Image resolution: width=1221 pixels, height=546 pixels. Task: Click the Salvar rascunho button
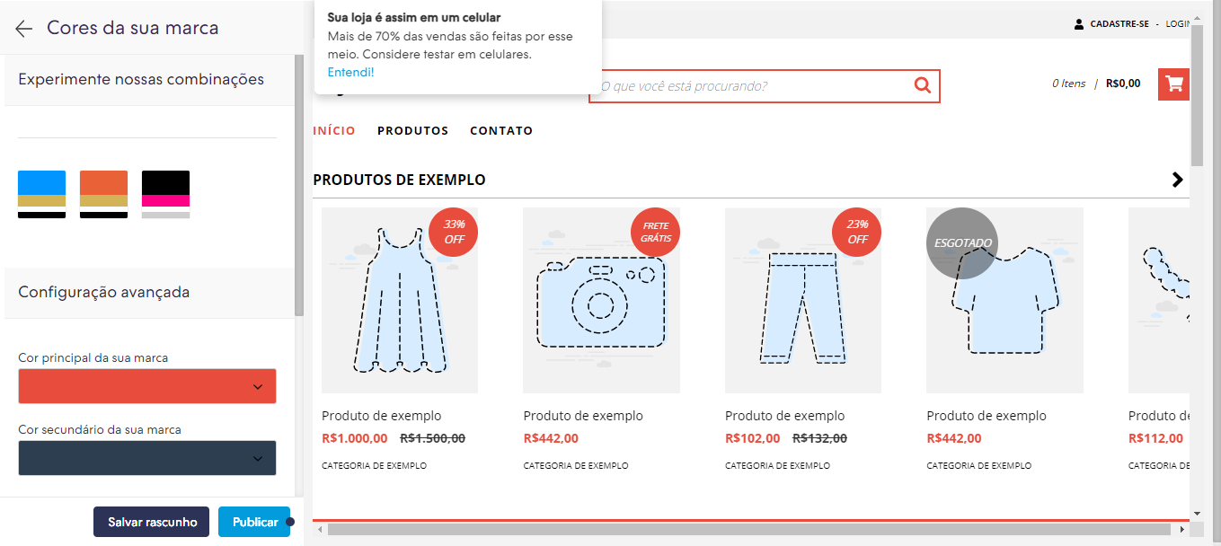(152, 522)
